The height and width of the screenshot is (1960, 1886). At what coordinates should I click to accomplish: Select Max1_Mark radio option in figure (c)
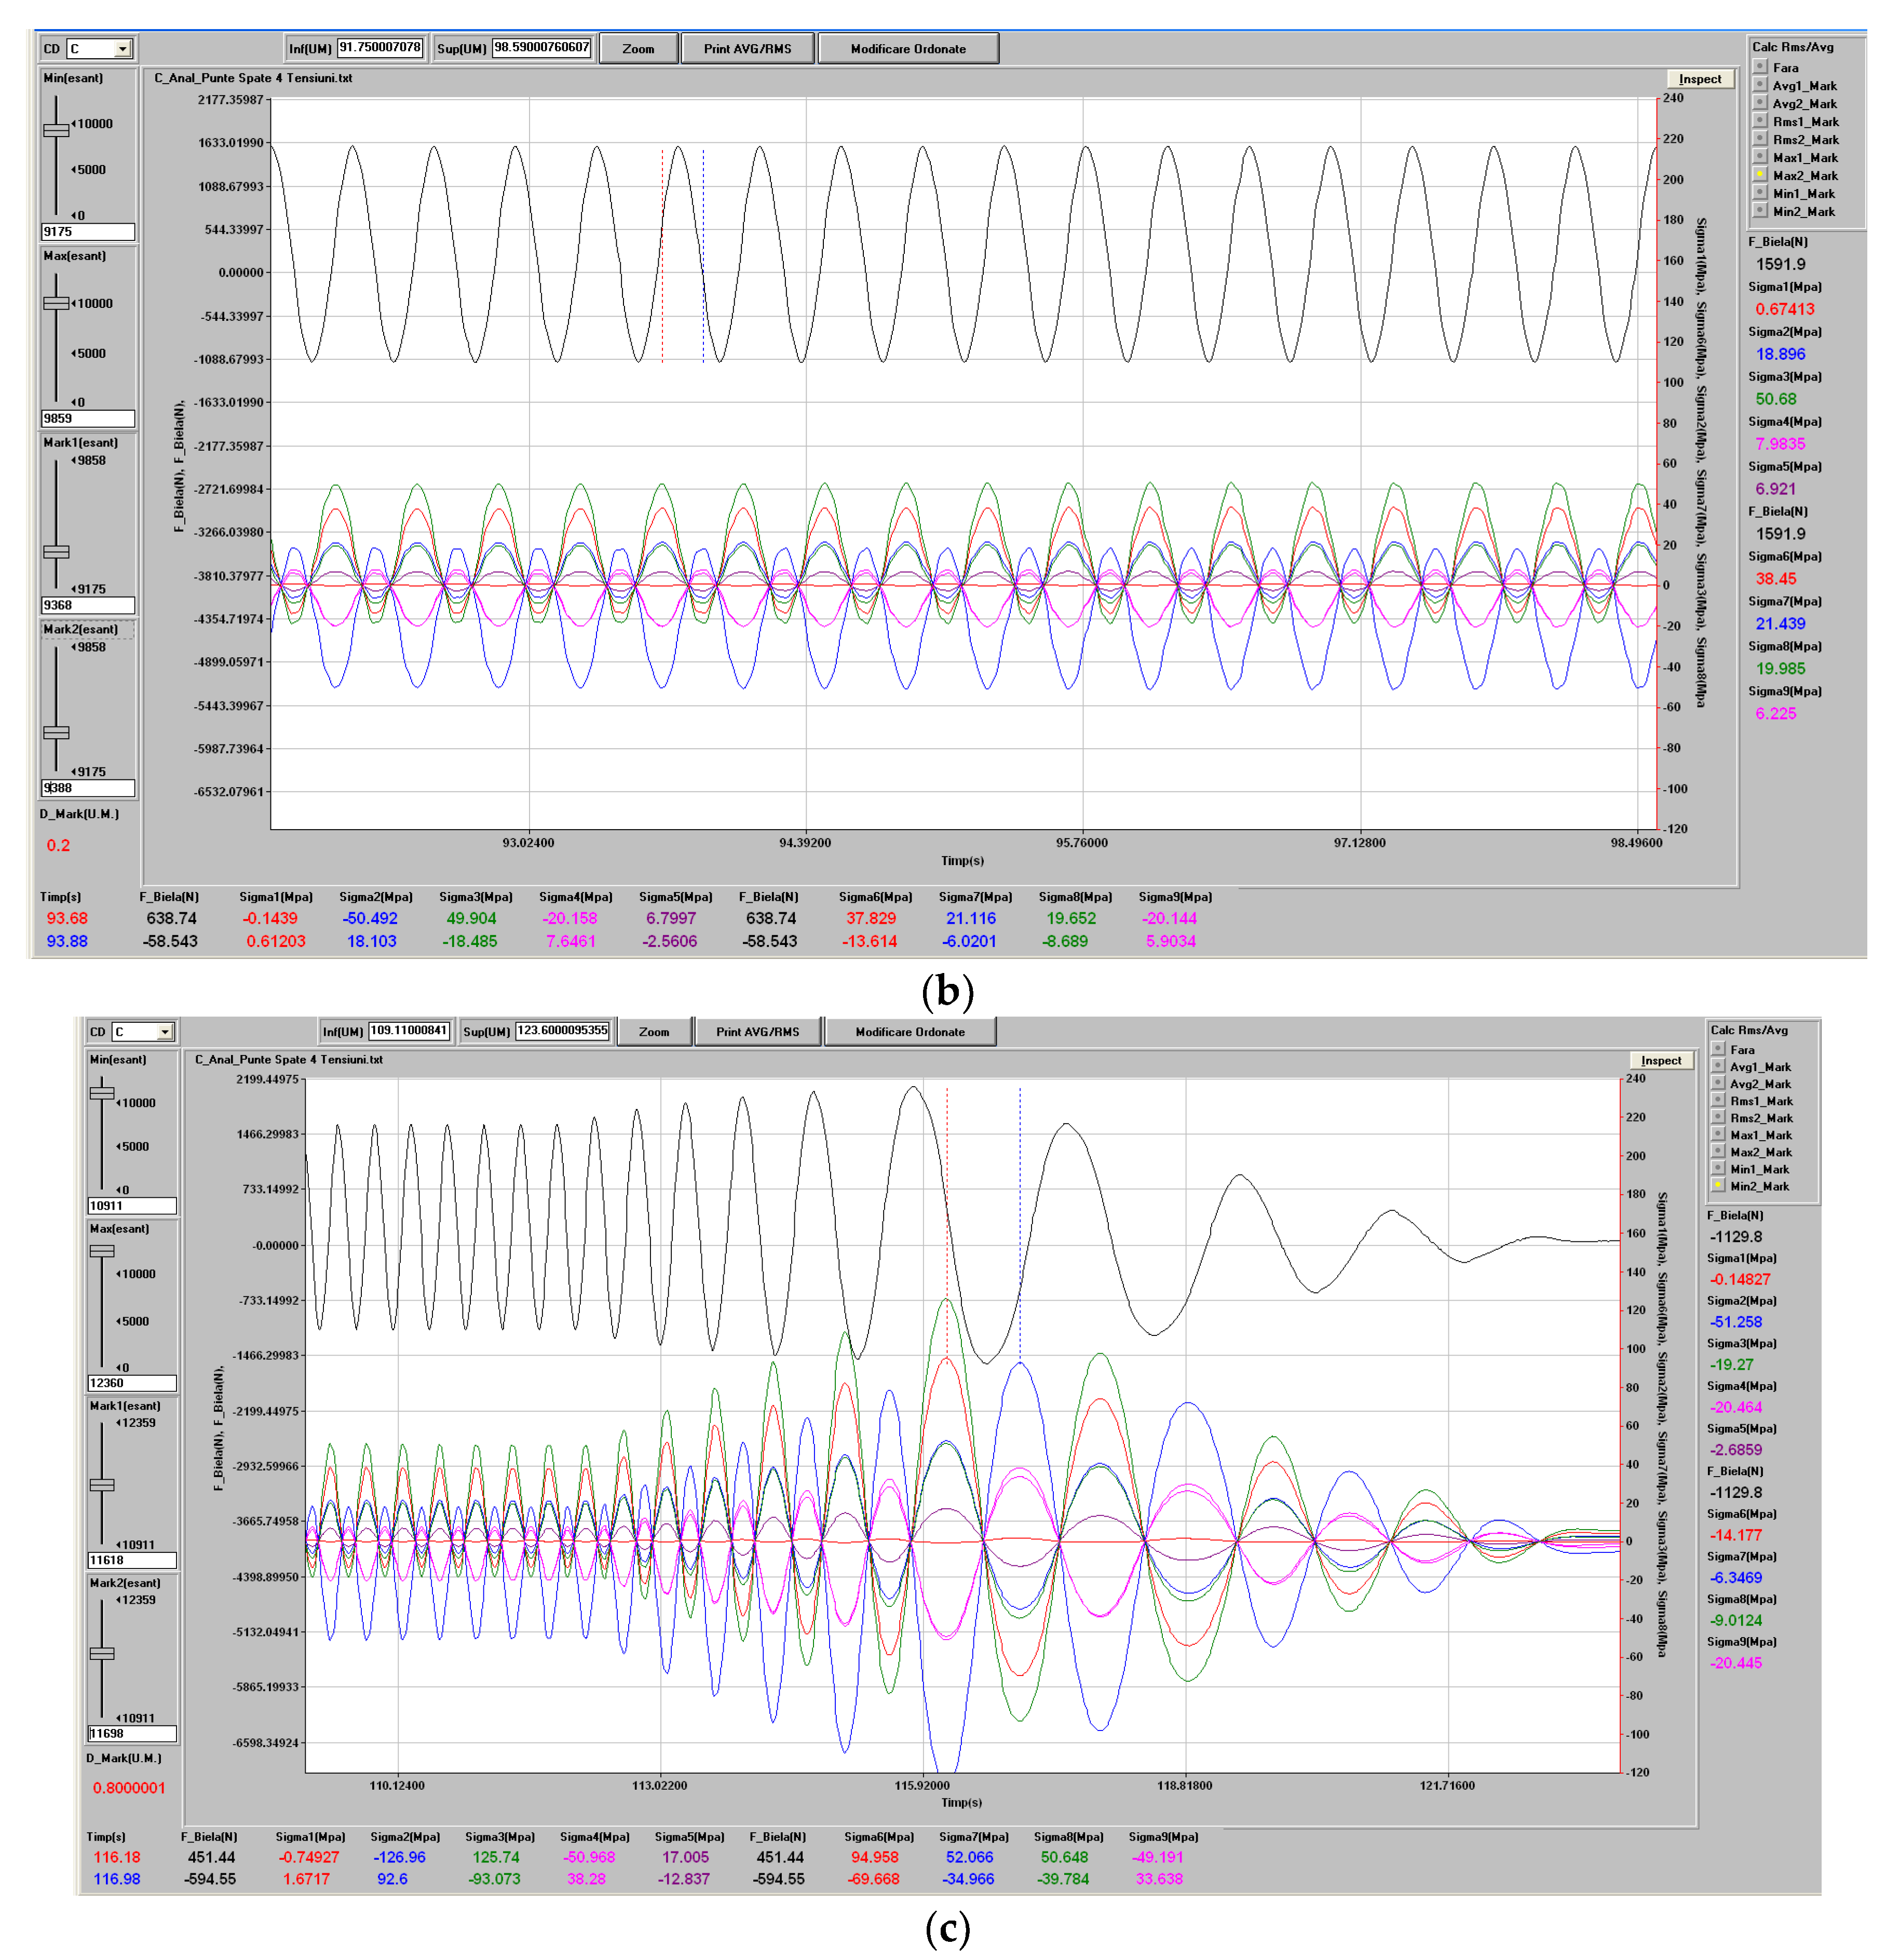click(1718, 1134)
